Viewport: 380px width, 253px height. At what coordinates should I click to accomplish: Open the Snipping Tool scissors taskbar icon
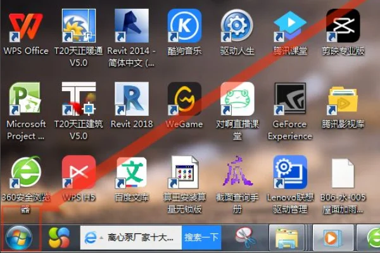click(245, 237)
